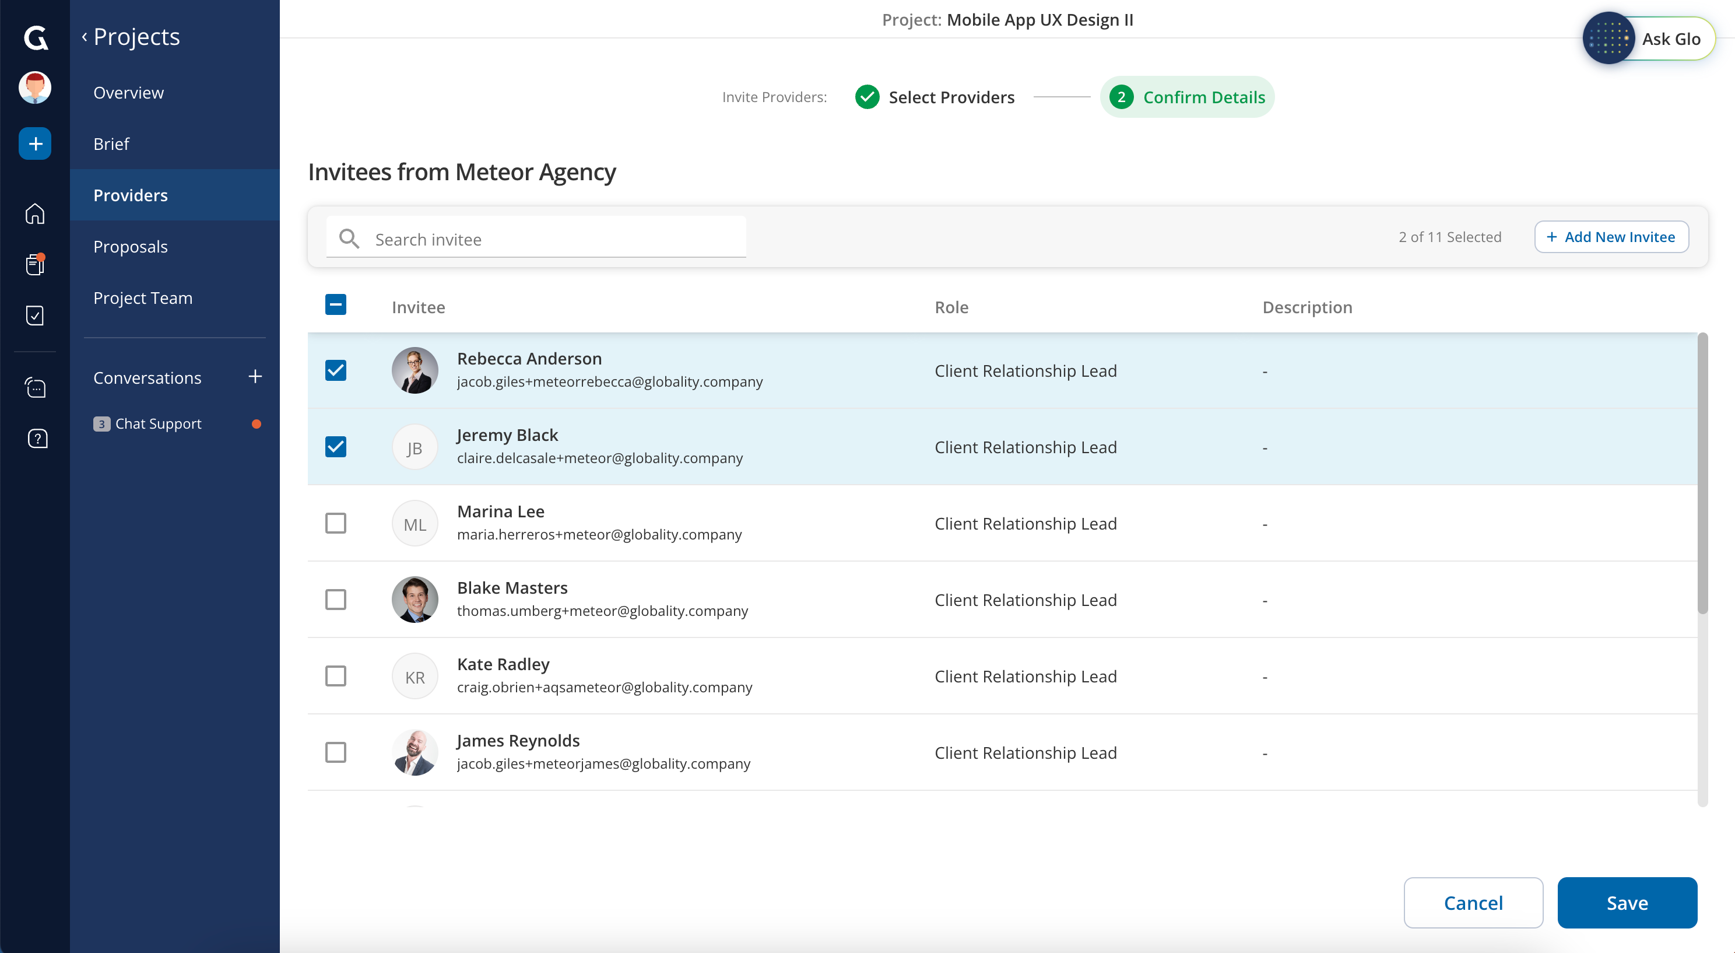The width and height of the screenshot is (1735, 953).
Task: Uncheck Rebecca Anderson's checkbox
Action: pos(335,371)
